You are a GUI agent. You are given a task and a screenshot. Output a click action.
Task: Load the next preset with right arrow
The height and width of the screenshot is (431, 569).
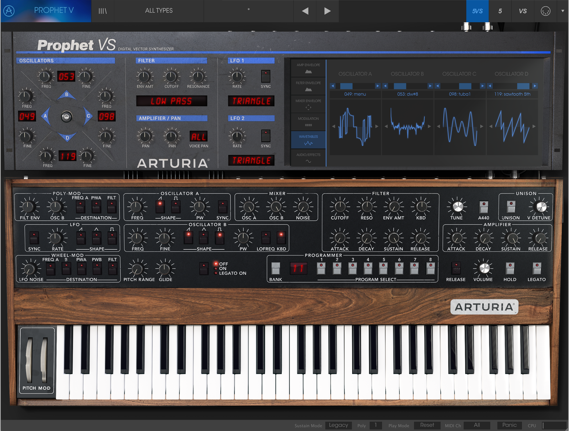[327, 11]
